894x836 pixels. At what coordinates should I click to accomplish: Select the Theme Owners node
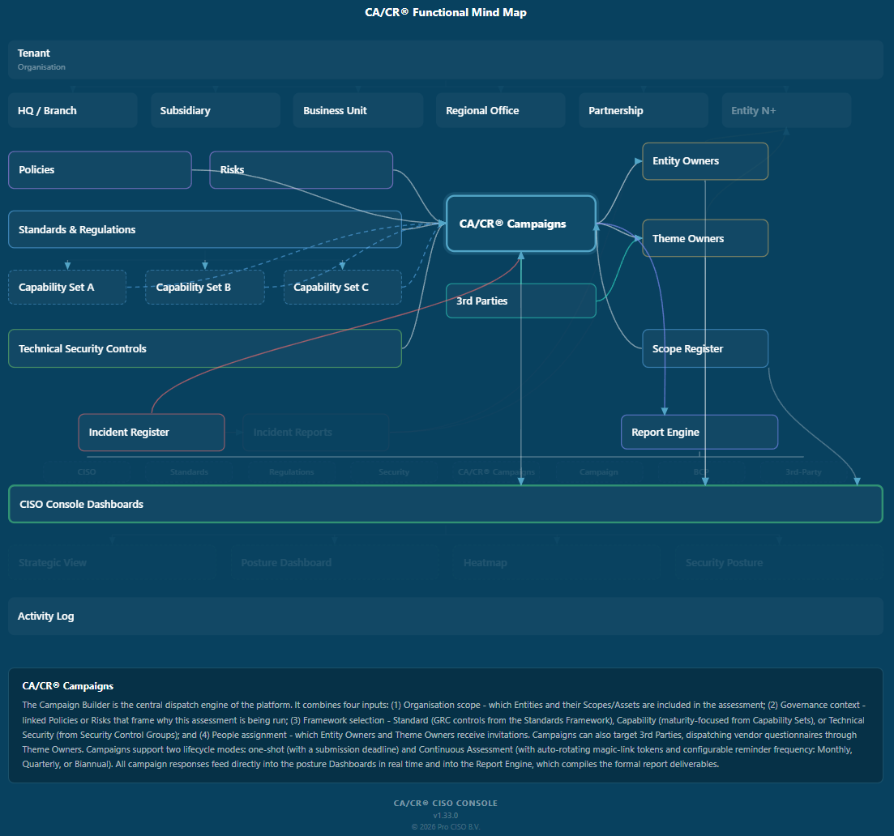(705, 238)
